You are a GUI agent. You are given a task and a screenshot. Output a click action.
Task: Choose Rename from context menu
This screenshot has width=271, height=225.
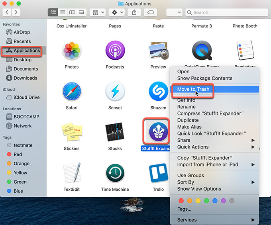tap(214, 107)
